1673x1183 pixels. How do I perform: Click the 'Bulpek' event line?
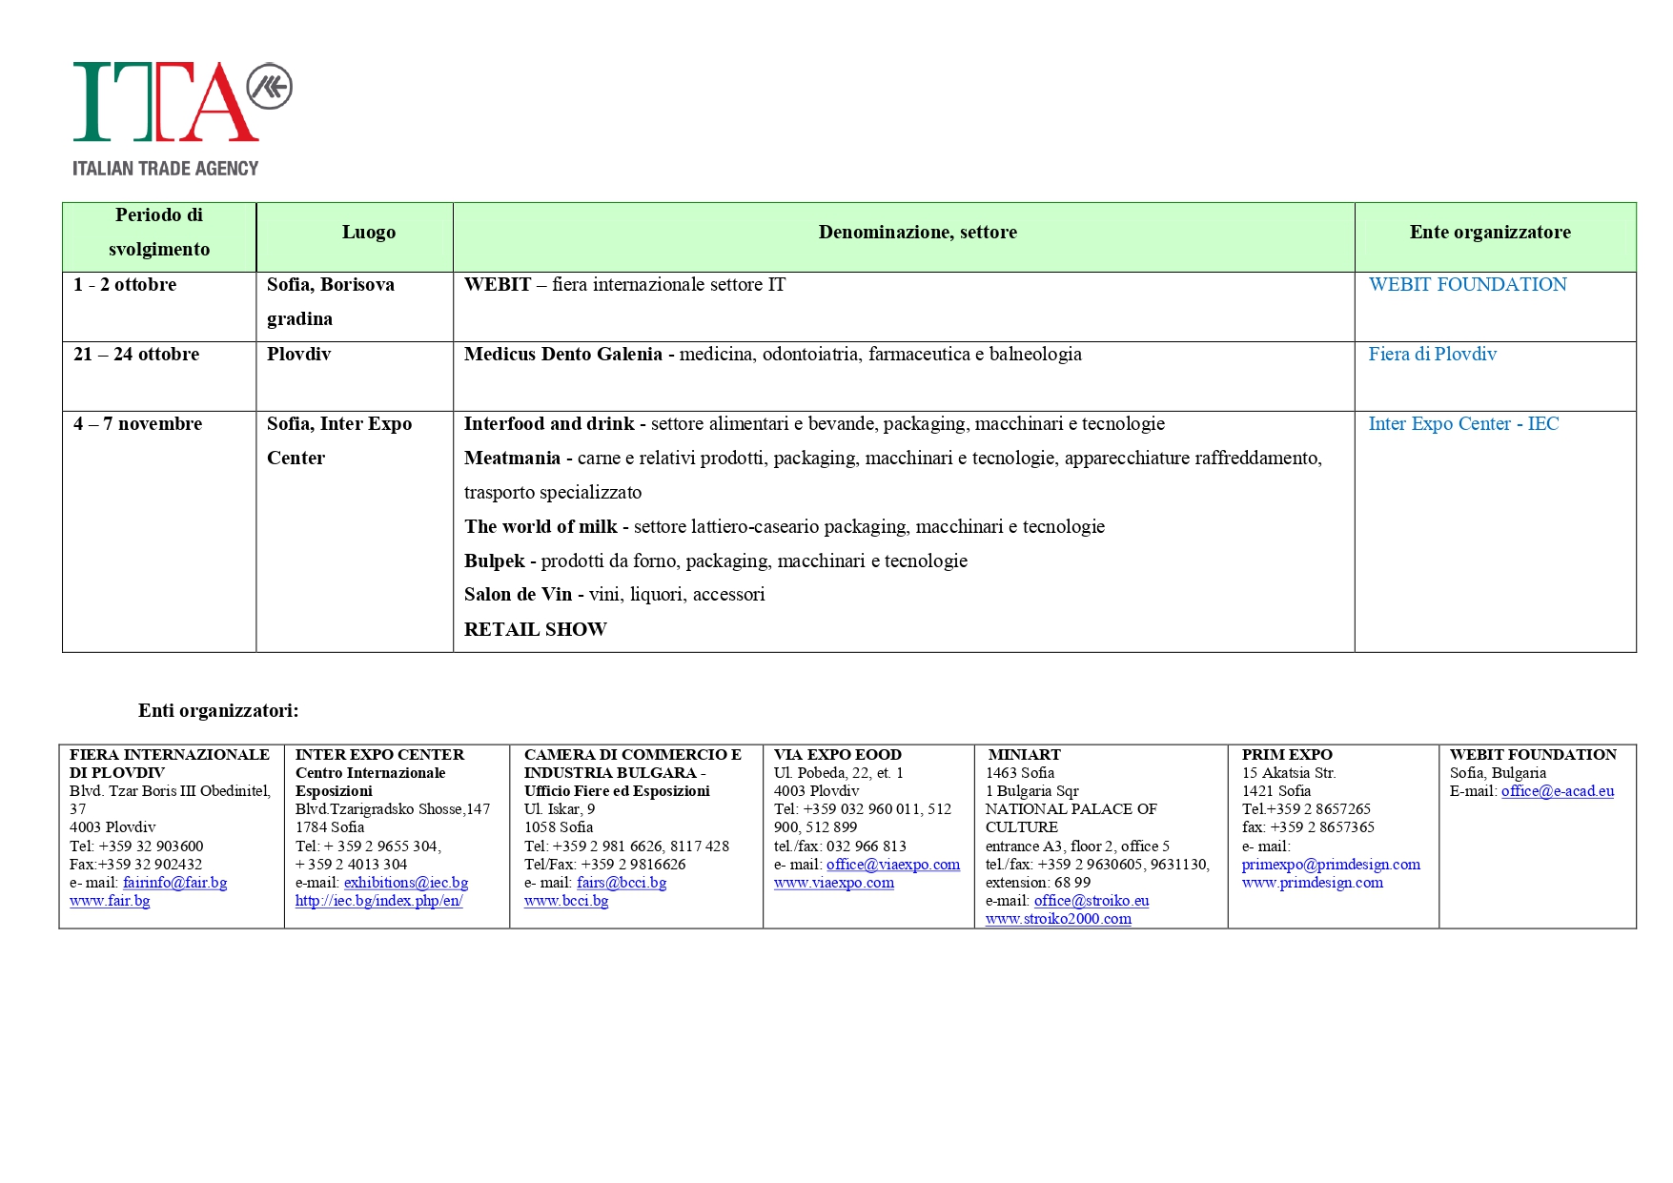[x=716, y=561]
